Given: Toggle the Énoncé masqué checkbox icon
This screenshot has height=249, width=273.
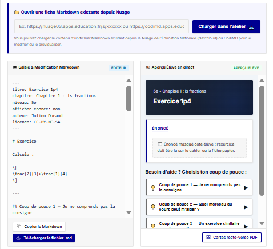Looking at the screenshot, I should coord(160,144).
